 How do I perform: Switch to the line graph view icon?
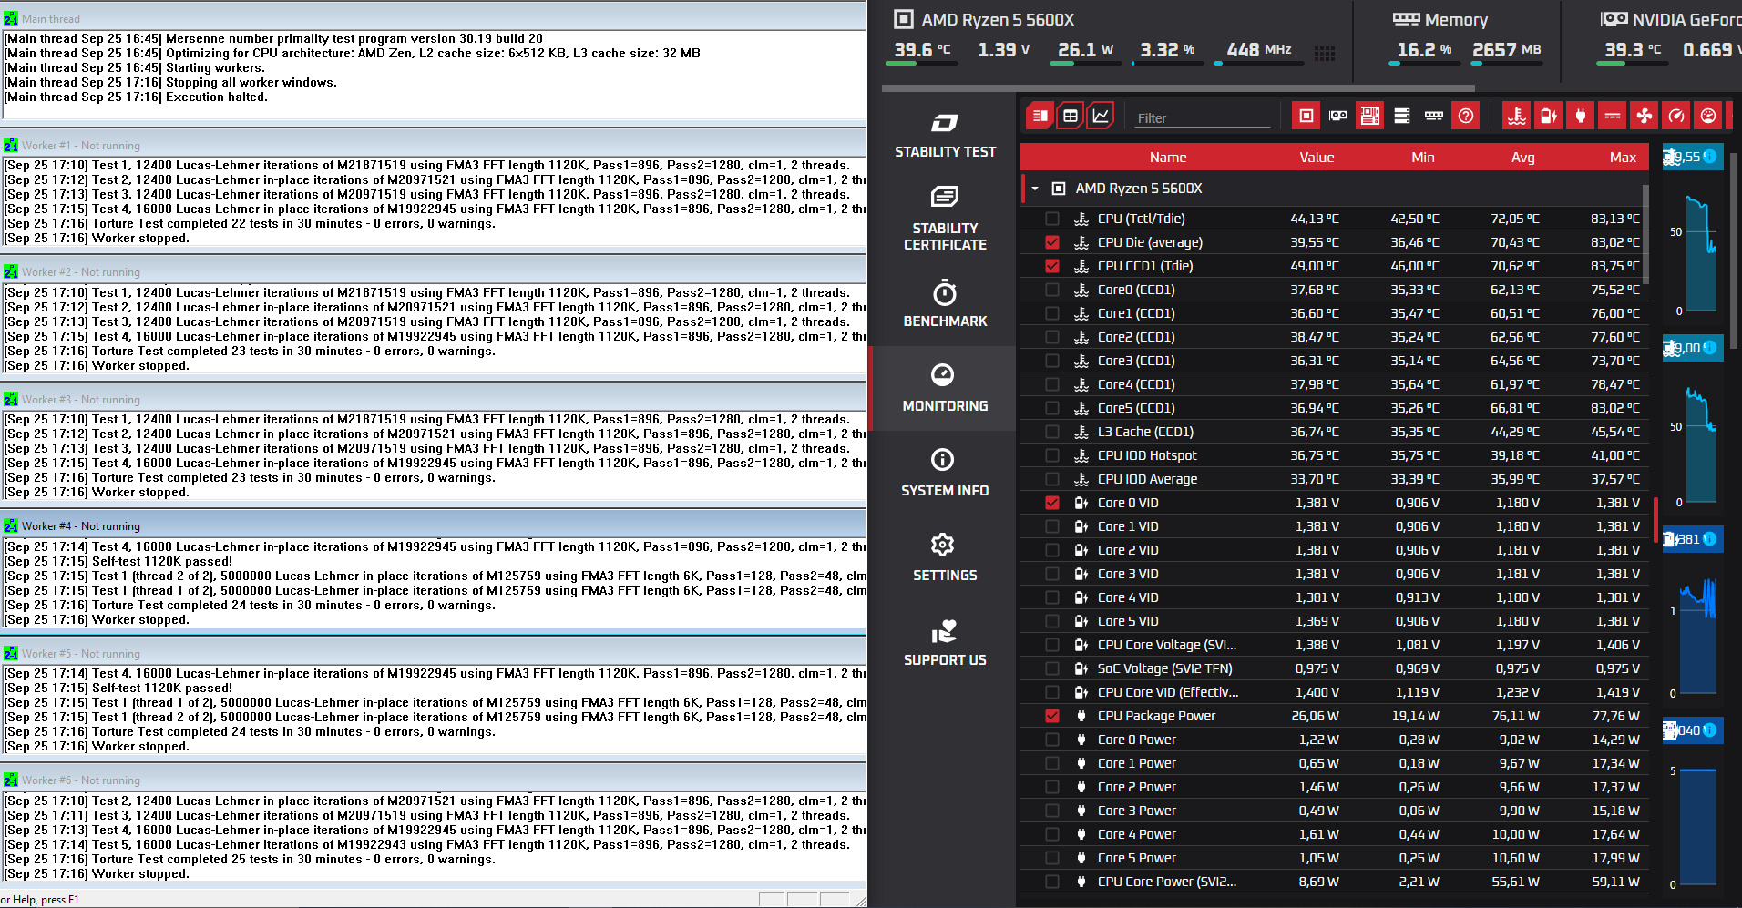1101,116
